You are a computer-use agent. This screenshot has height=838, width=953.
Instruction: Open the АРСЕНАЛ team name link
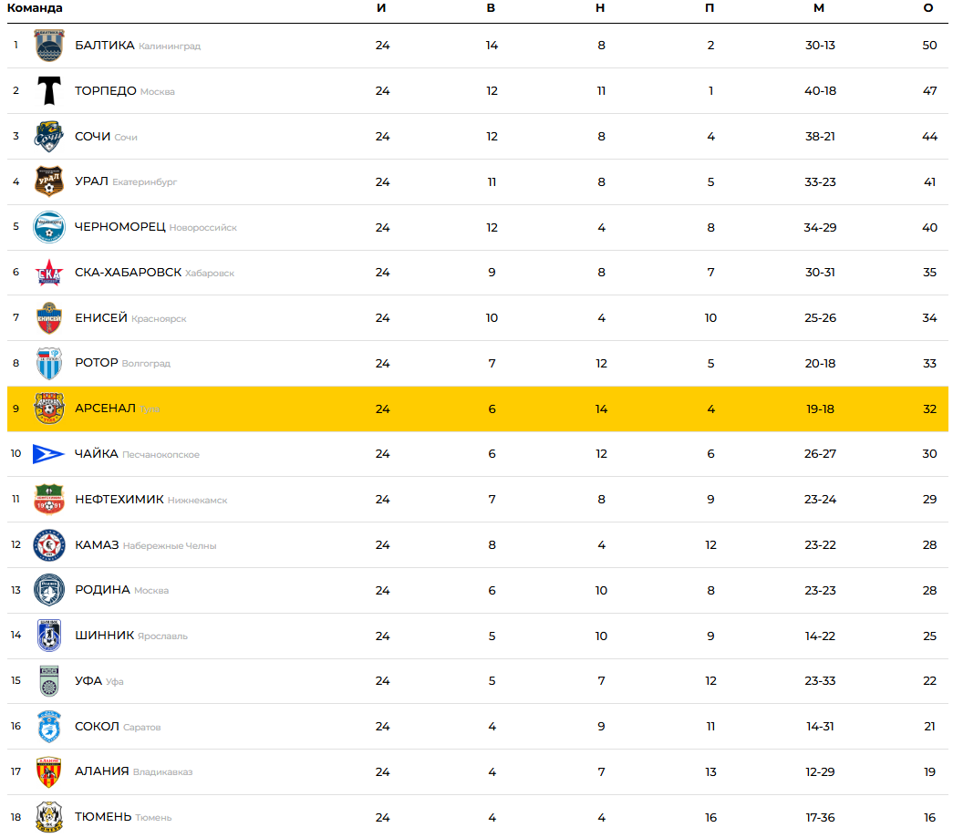[105, 409]
